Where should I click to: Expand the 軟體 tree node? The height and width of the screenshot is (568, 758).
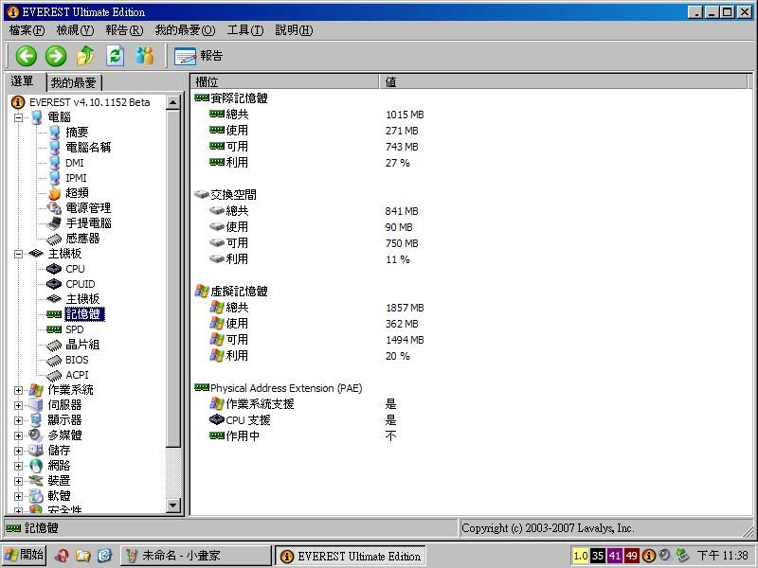[x=18, y=496]
